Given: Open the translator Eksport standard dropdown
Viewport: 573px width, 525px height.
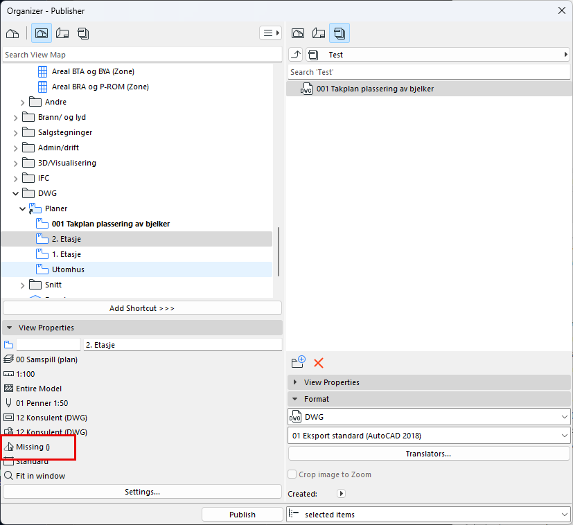Looking at the screenshot, I should point(428,436).
